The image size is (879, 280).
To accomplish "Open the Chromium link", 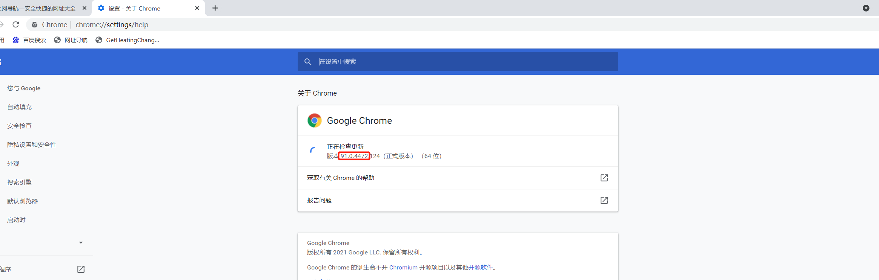I will click(403, 267).
